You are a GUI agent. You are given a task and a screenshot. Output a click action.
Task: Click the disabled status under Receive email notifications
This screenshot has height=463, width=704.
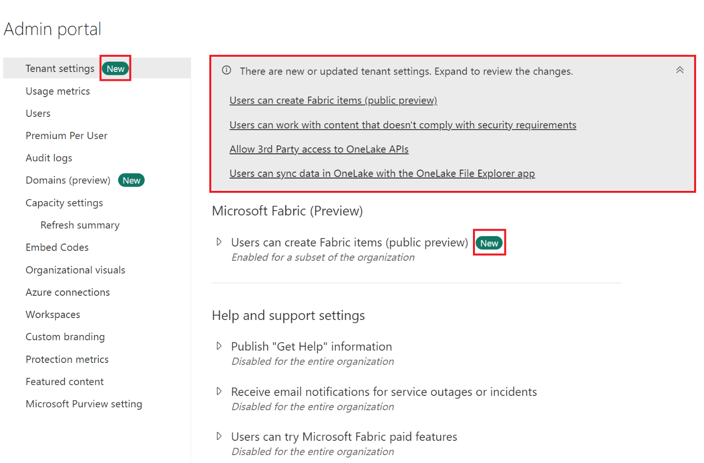coord(313,407)
